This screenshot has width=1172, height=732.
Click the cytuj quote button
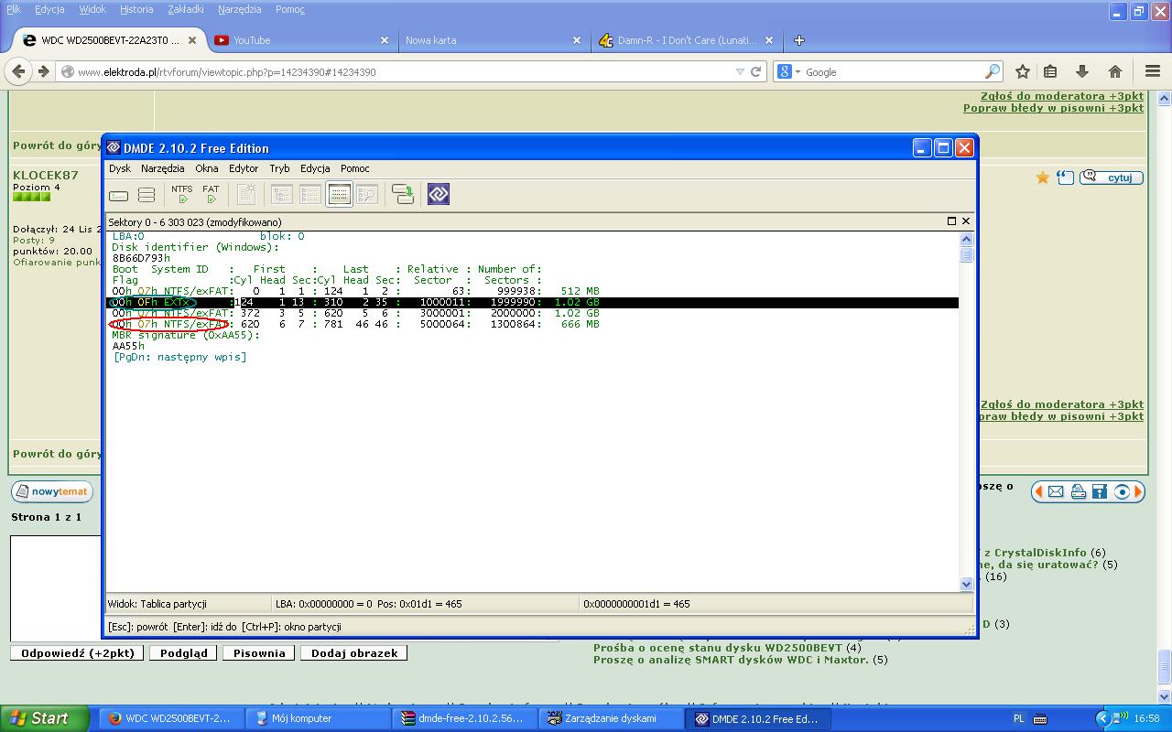click(1112, 178)
